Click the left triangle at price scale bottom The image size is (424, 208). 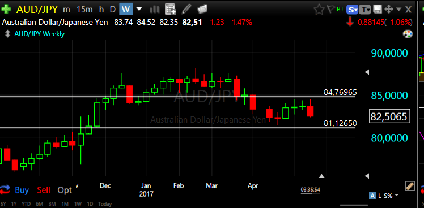coord(367,176)
